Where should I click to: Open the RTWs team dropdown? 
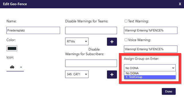[x=77, y=42]
